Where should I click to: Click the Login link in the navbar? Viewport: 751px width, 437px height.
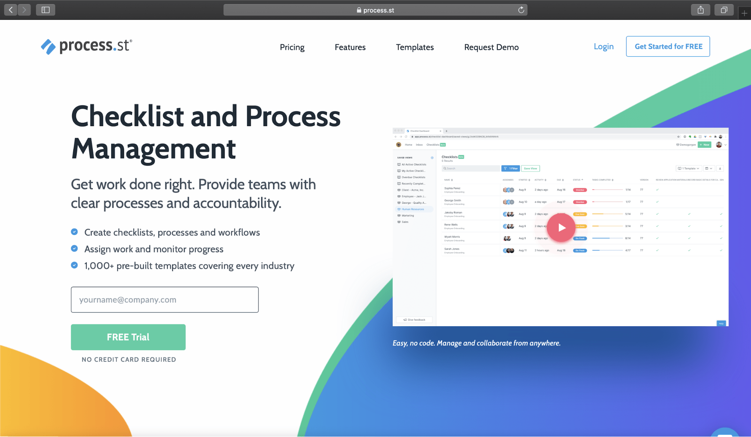[x=604, y=46]
